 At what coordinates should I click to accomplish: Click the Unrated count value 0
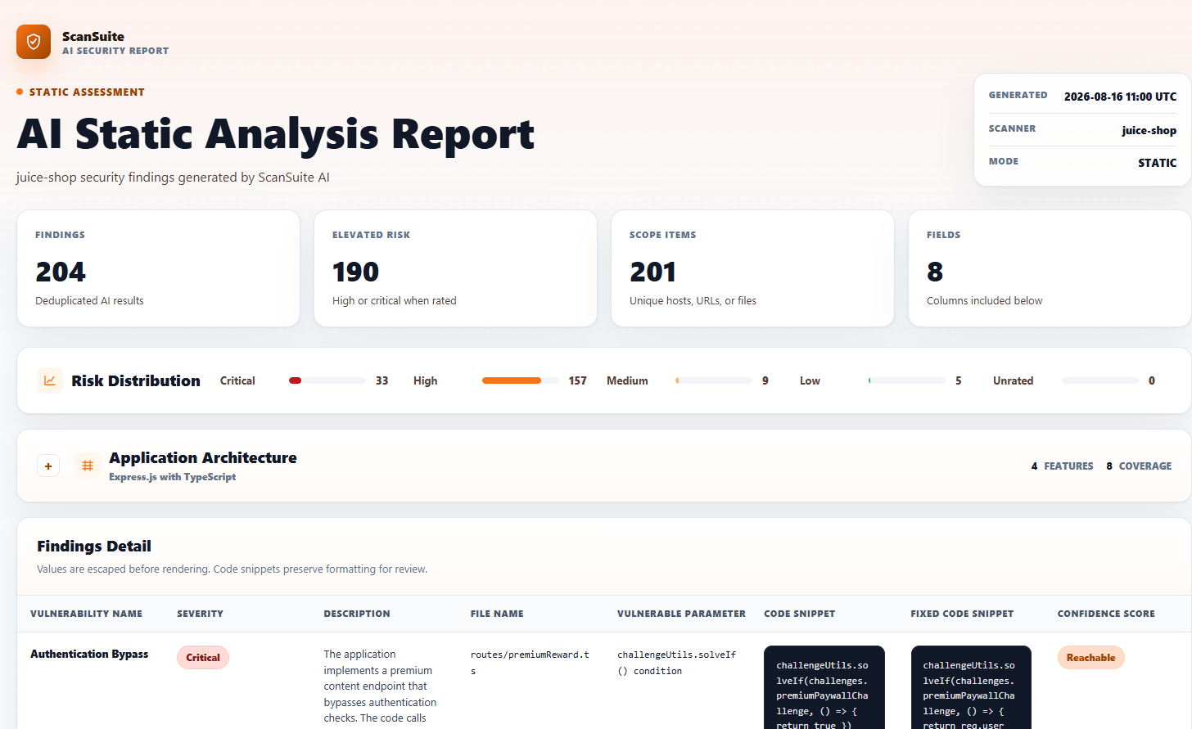(x=1152, y=381)
